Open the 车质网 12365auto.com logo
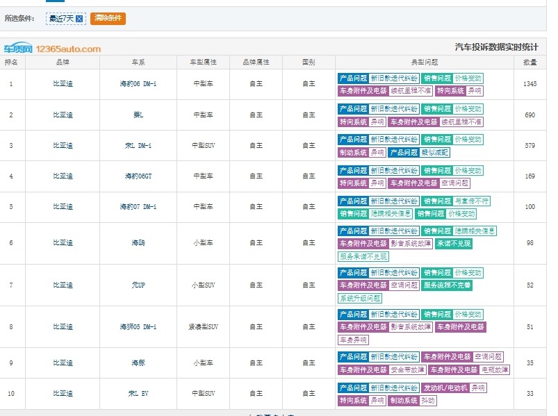The width and height of the screenshot is (558, 416). tap(52, 49)
